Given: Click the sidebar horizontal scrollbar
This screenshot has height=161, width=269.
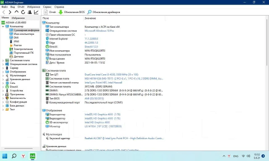Looking at the screenshot, I should 18,148.
